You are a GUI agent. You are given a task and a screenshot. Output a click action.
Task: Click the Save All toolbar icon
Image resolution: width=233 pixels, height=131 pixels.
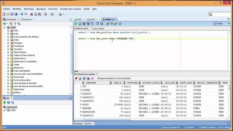(x=16, y=14)
